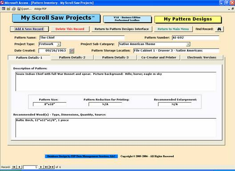Click the V3.0 Business Edition label box
235x171 pixels.
click(x=127, y=19)
